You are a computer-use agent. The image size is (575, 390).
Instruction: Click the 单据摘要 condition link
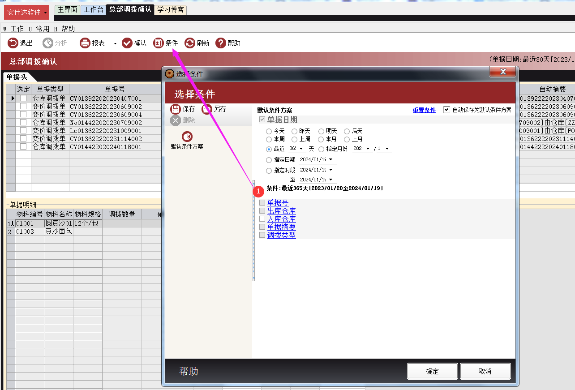pyautogui.click(x=281, y=227)
